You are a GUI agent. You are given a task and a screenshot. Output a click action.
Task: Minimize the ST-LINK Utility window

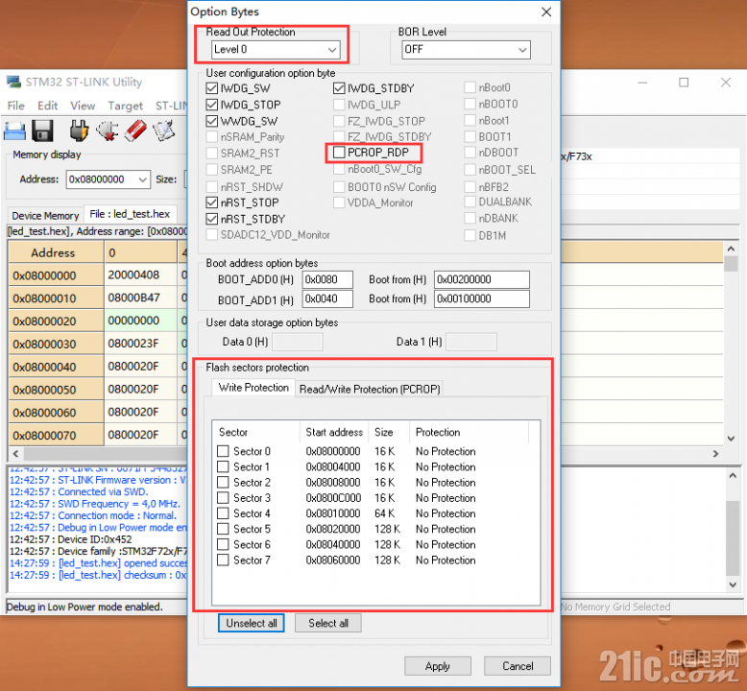click(642, 83)
